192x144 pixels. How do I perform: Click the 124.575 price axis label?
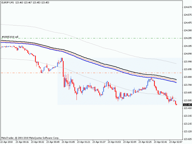[x=188, y=15]
